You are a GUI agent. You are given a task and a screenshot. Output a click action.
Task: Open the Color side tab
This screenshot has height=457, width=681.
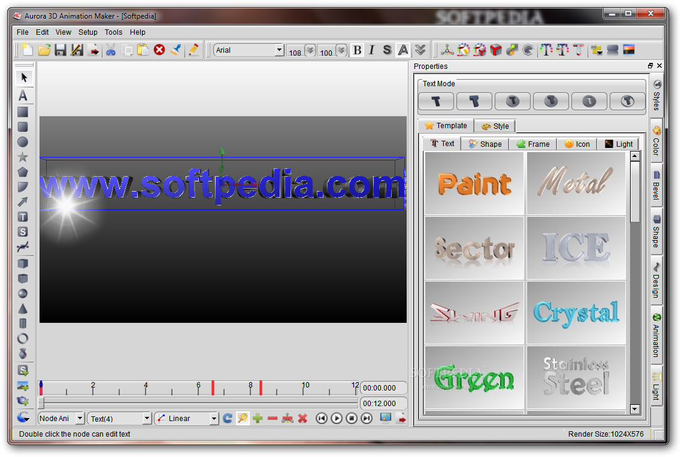pyautogui.click(x=656, y=140)
